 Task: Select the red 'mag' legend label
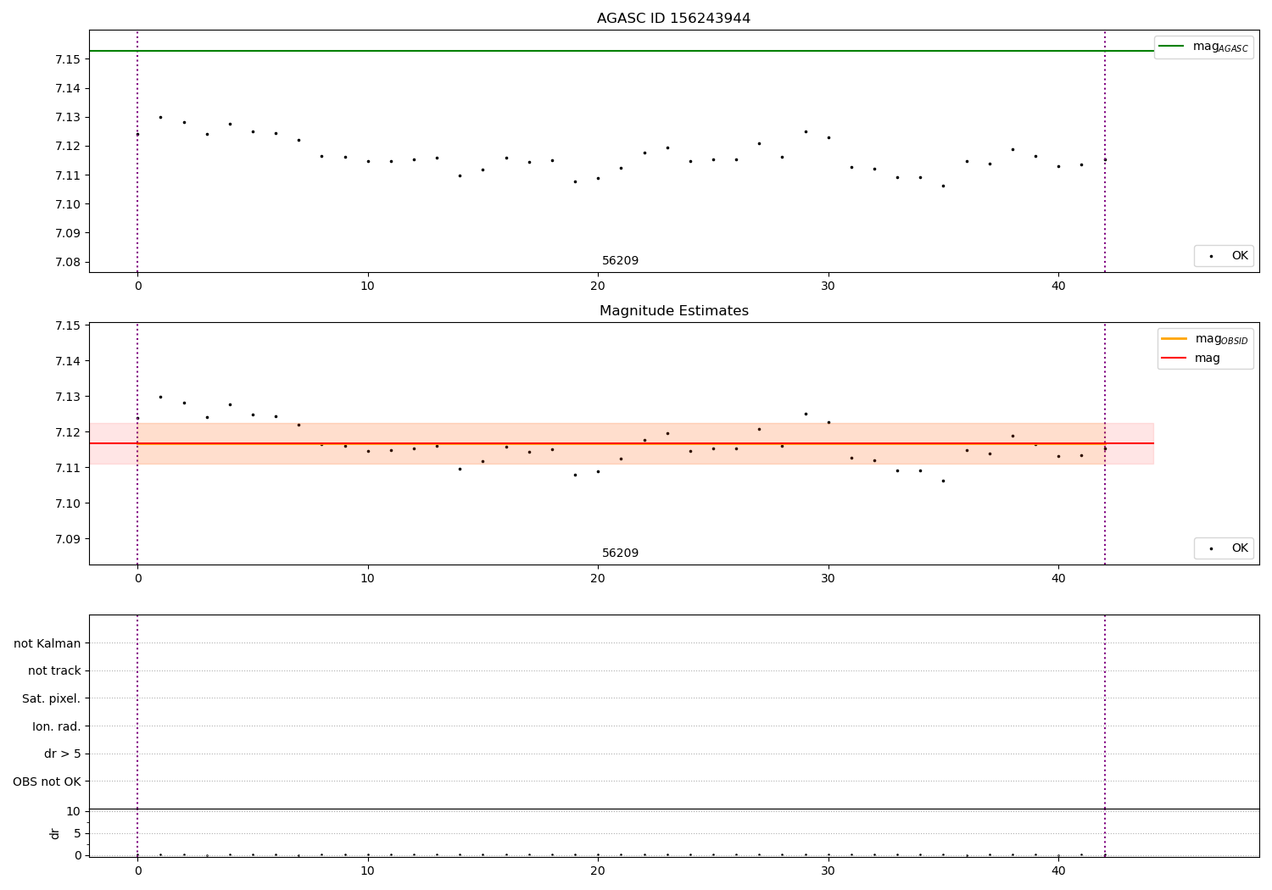pos(1208,359)
